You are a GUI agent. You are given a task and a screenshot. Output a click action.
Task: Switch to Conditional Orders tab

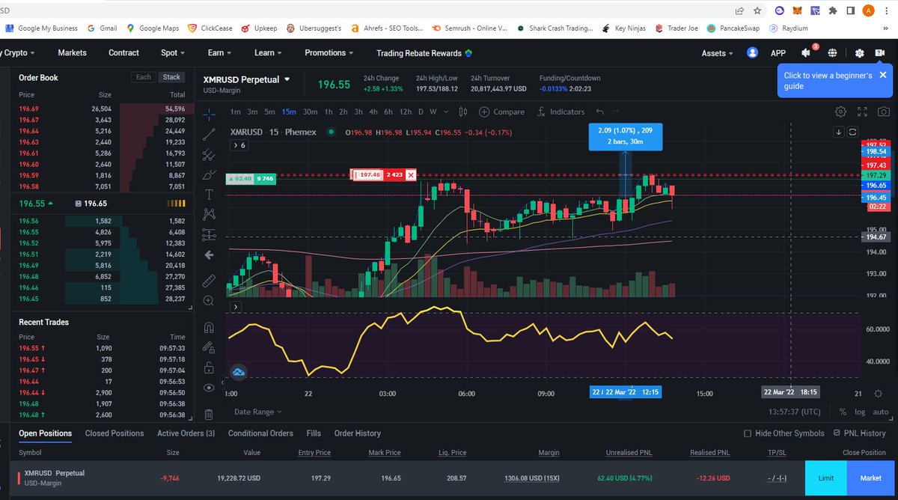pyautogui.click(x=260, y=433)
